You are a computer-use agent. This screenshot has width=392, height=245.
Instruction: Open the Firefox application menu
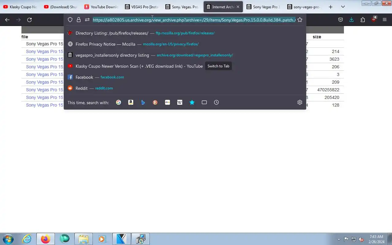(x=385, y=20)
